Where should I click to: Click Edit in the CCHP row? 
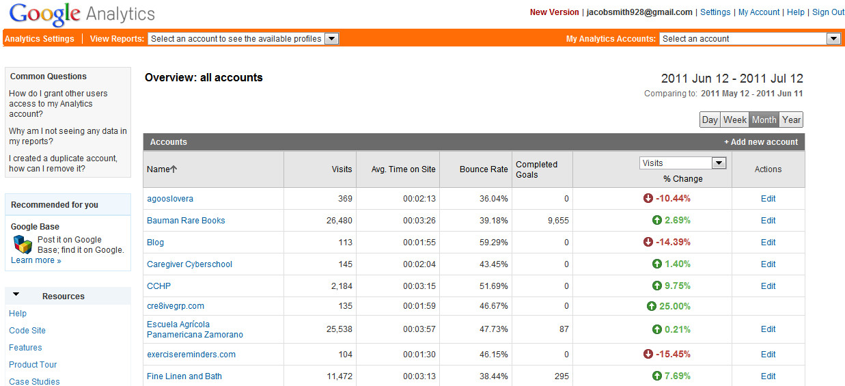click(768, 286)
